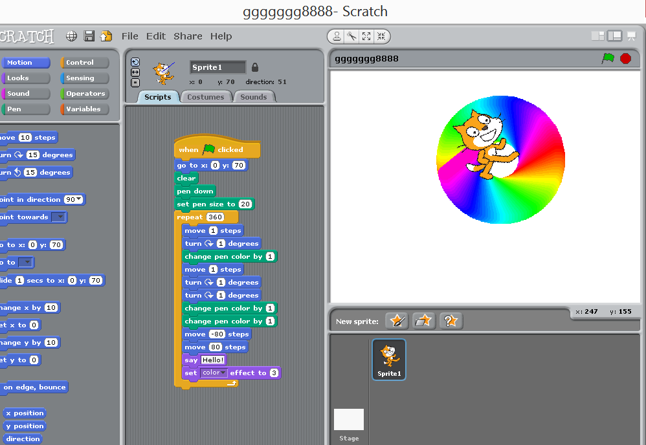Select the Sensing block category

pyautogui.click(x=84, y=78)
